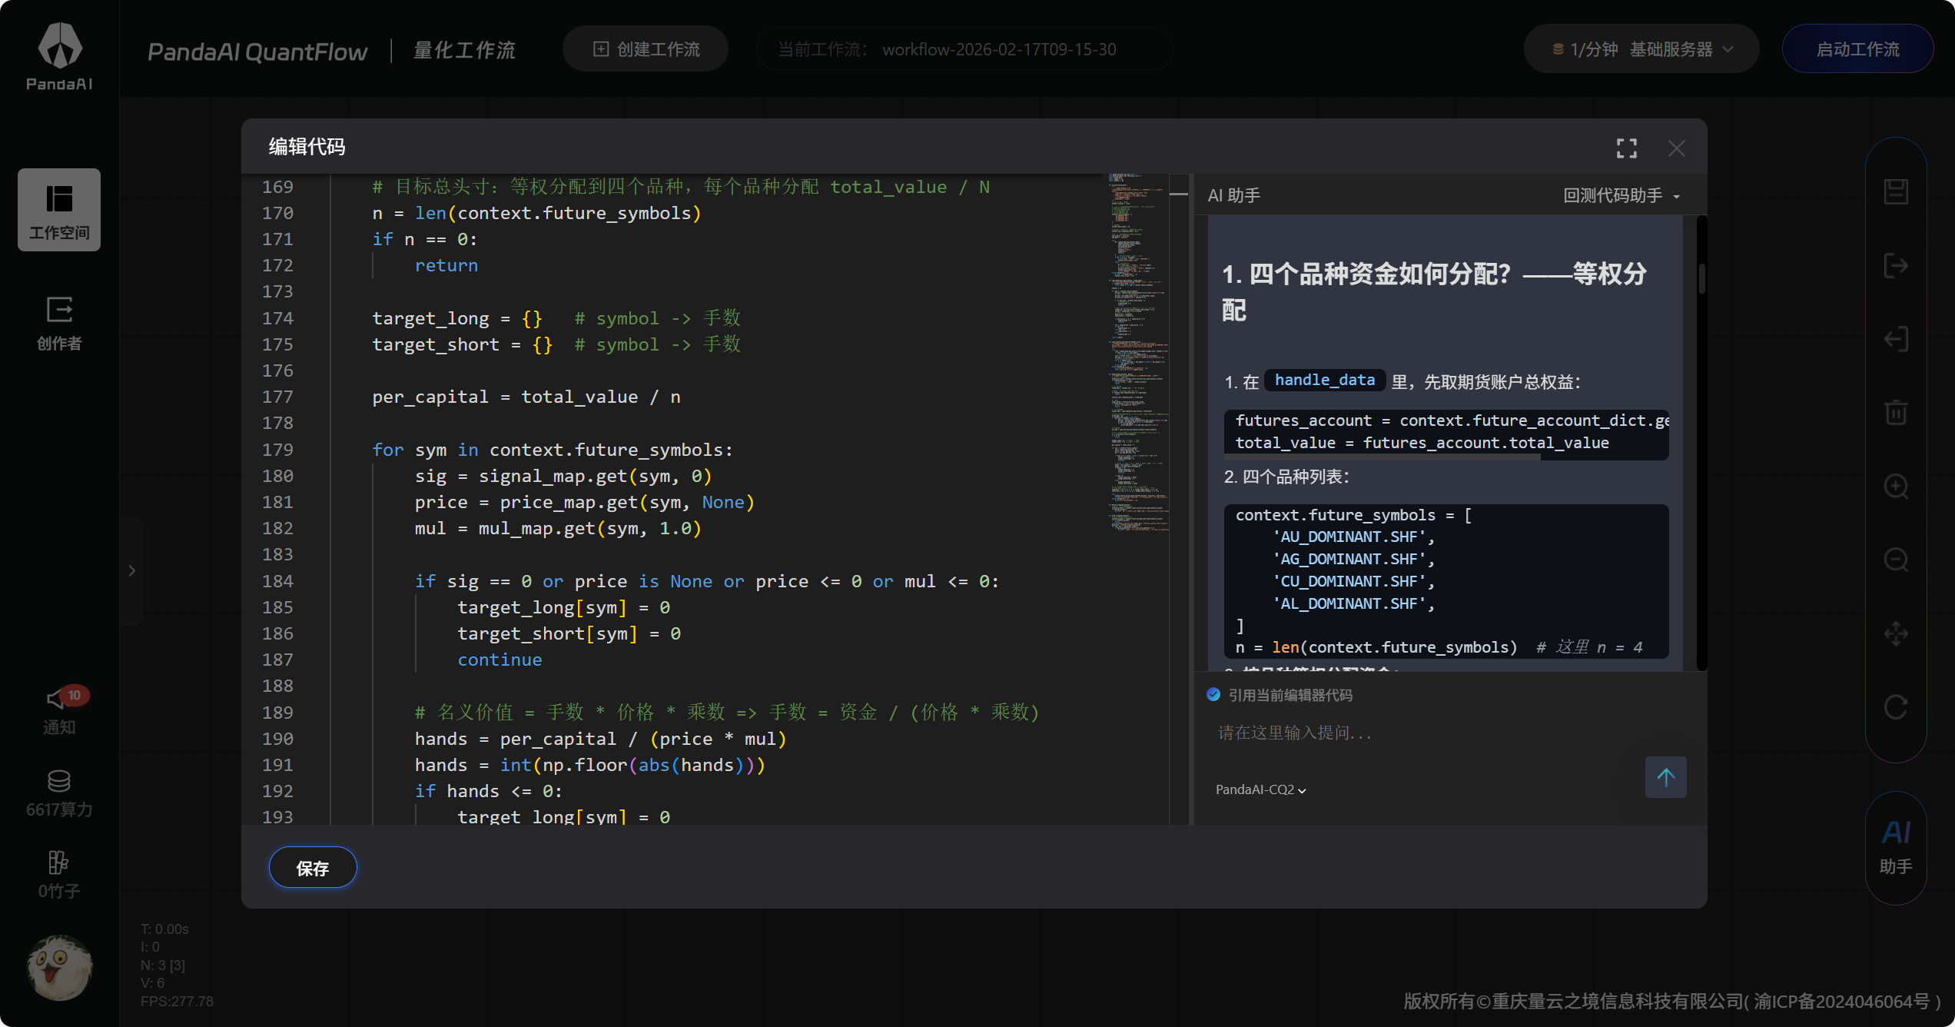Image resolution: width=1955 pixels, height=1027 pixels.
Task: Click the 启动工作流 button
Action: click(x=1857, y=49)
